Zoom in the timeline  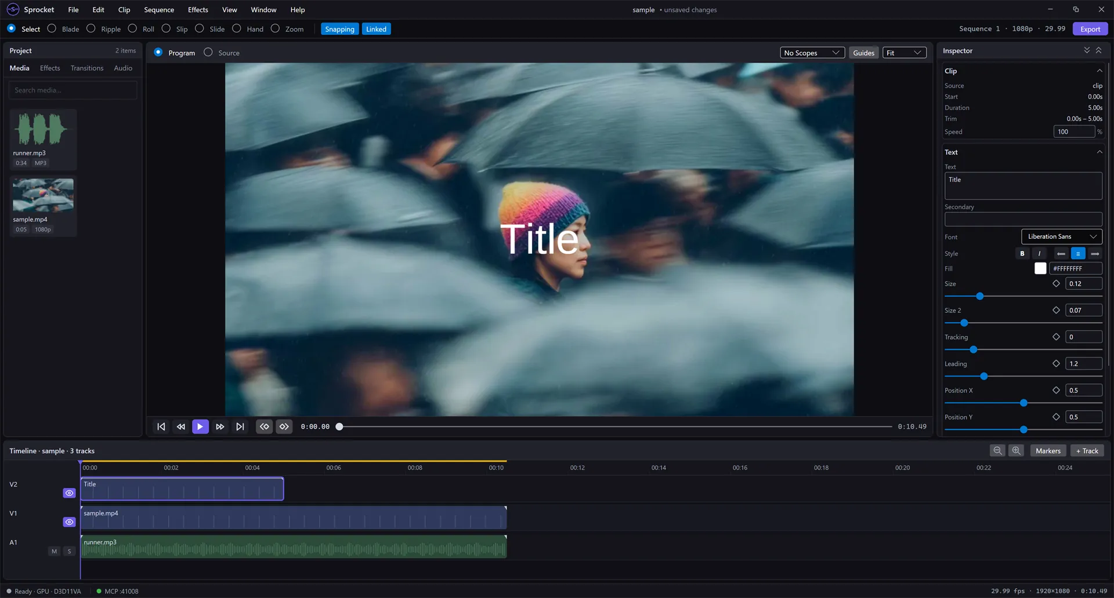pyautogui.click(x=1016, y=451)
